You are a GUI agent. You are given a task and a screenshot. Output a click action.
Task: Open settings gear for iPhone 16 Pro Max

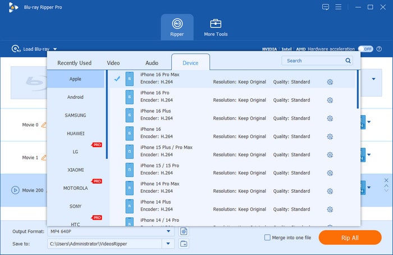tap(330, 82)
